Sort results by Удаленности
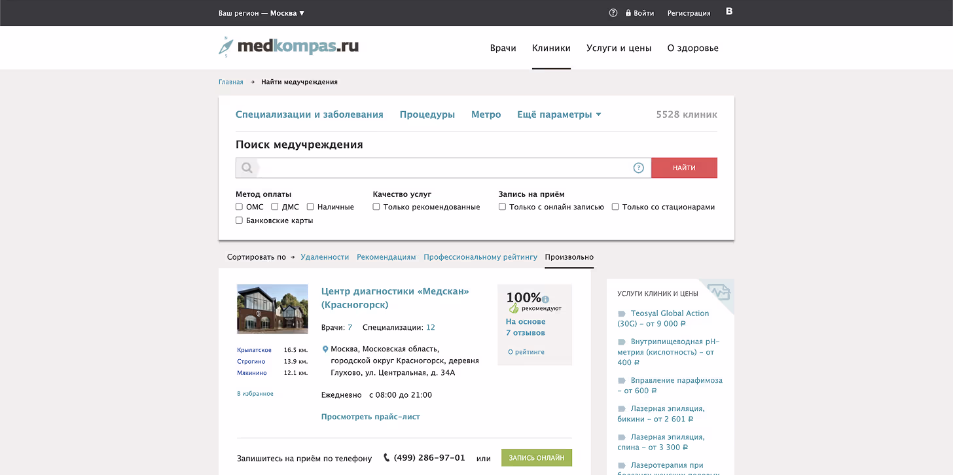 tap(325, 257)
